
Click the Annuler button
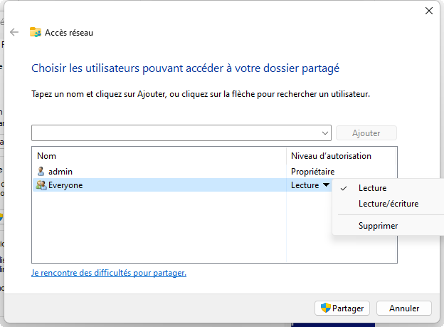click(x=403, y=308)
